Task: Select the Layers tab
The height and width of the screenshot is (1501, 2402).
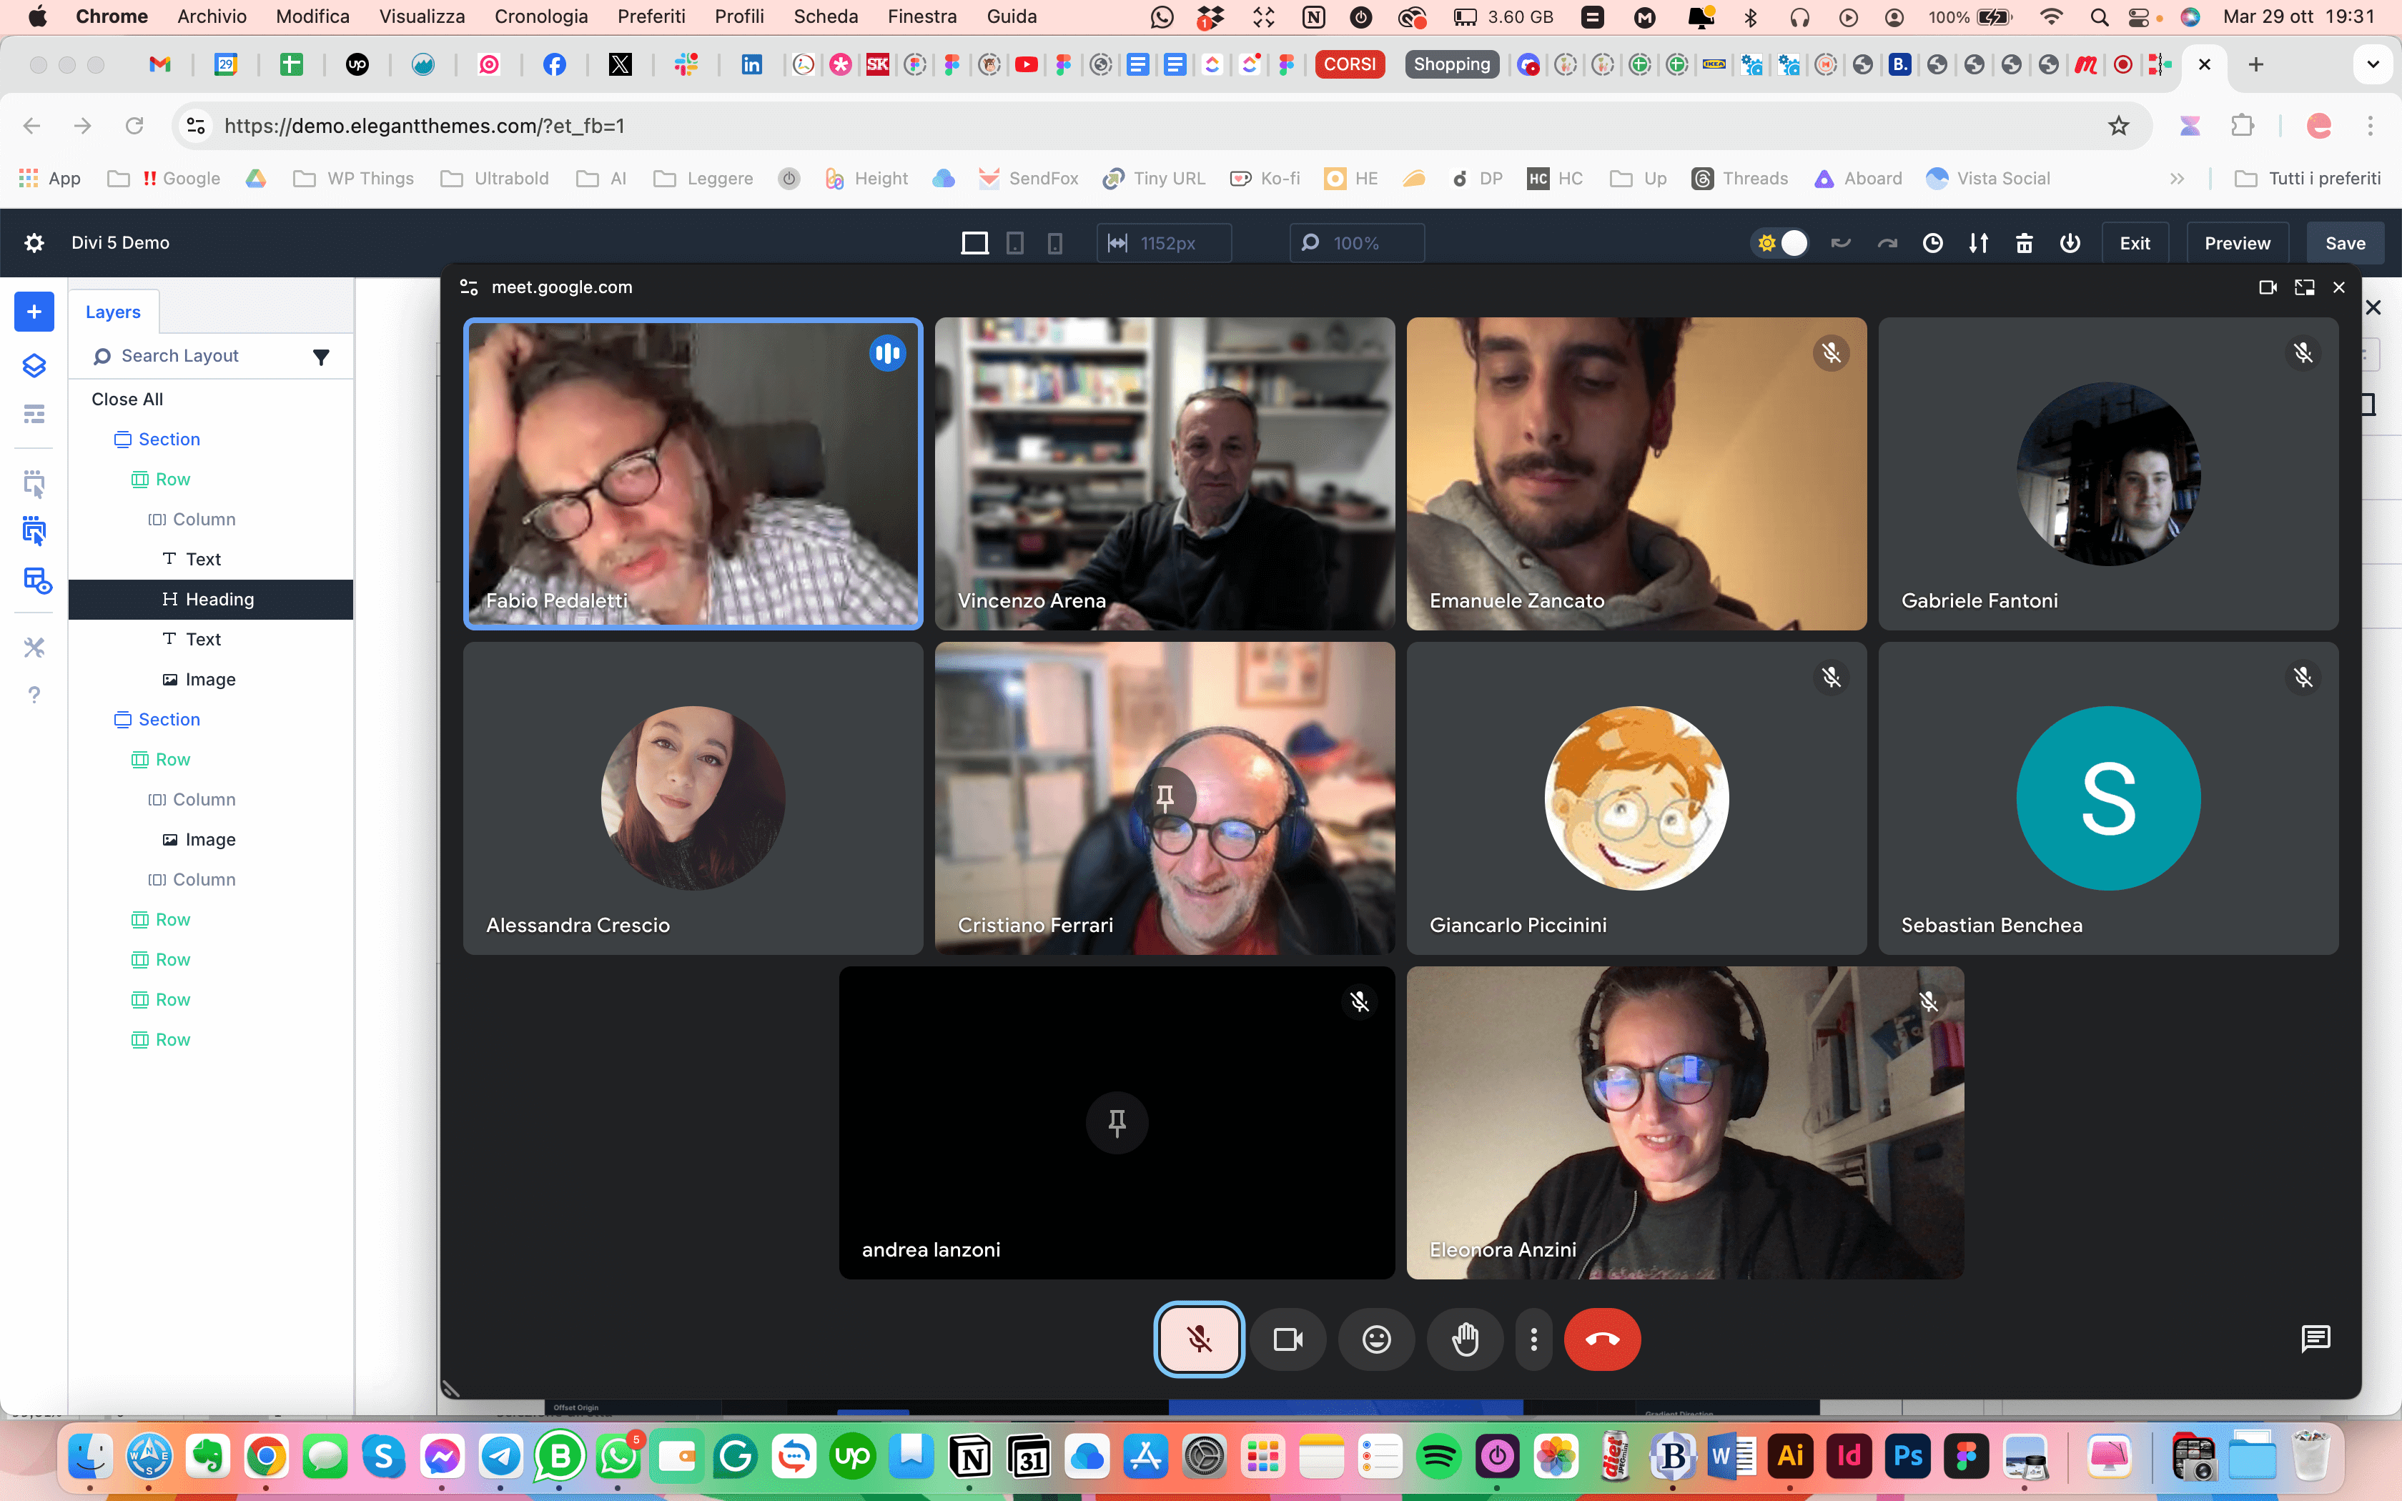Action: click(x=112, y=311)
